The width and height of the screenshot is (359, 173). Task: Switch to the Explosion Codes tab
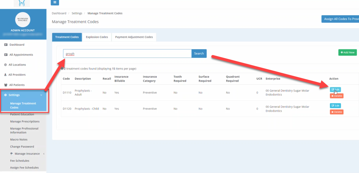tap(97, 37)
